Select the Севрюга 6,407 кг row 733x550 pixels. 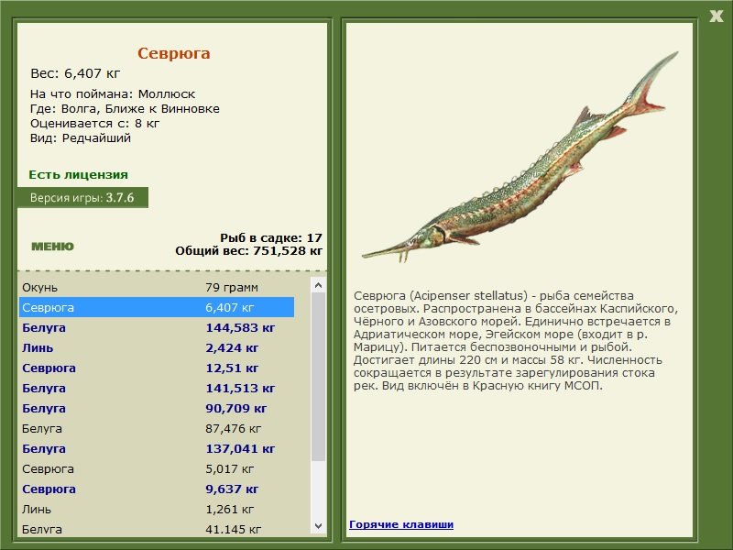click(x=157, y=307)
